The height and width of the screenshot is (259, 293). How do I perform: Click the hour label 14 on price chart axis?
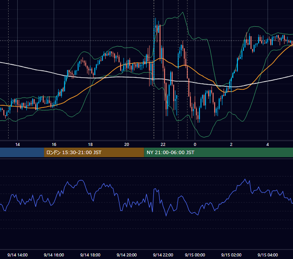(x=17, y=145)
